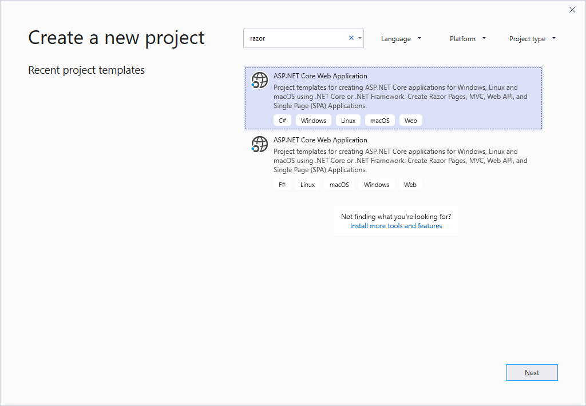Screen dimensions: 586x406
Task: Close the Create a new project dialog
Action: [572, 10]
